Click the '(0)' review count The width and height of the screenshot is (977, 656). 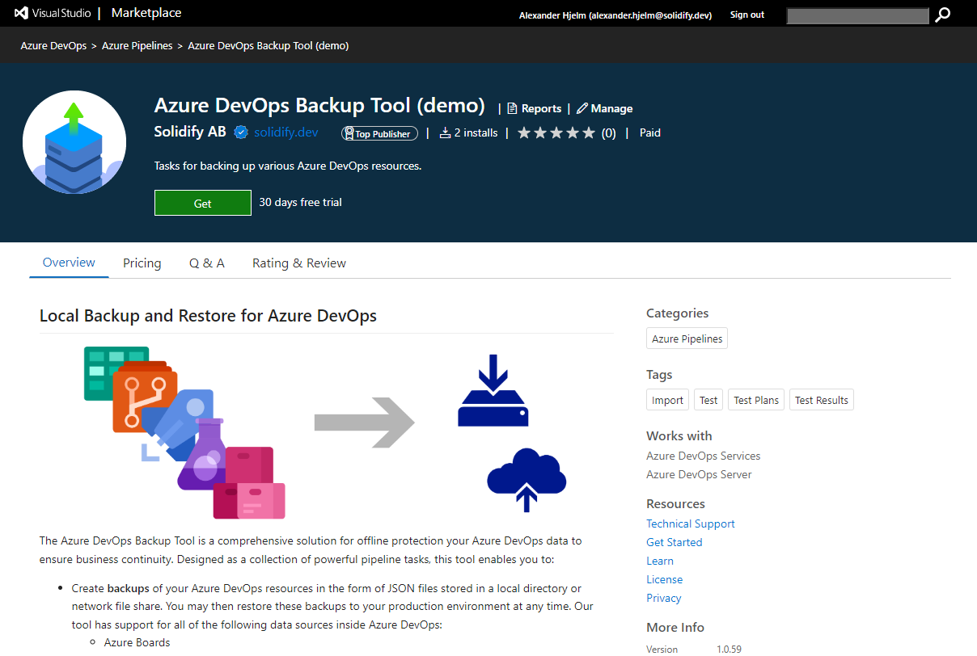point(608,133)
